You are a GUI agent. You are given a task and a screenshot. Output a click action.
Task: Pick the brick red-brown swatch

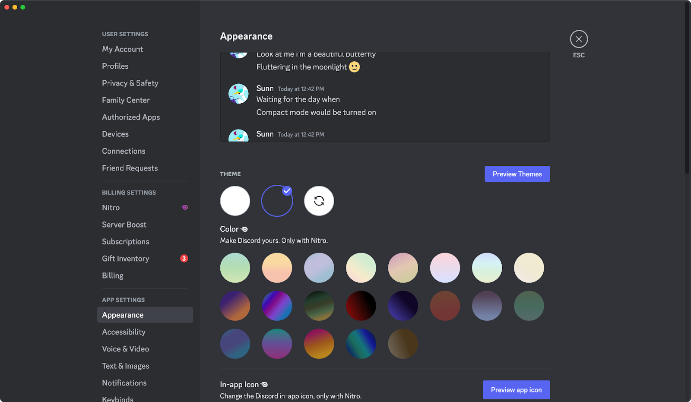[x=445, y=306]
